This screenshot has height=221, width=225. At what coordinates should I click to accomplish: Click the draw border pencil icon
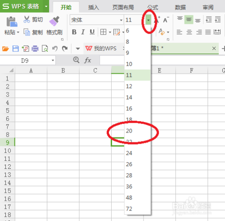[x=117, y=32]
